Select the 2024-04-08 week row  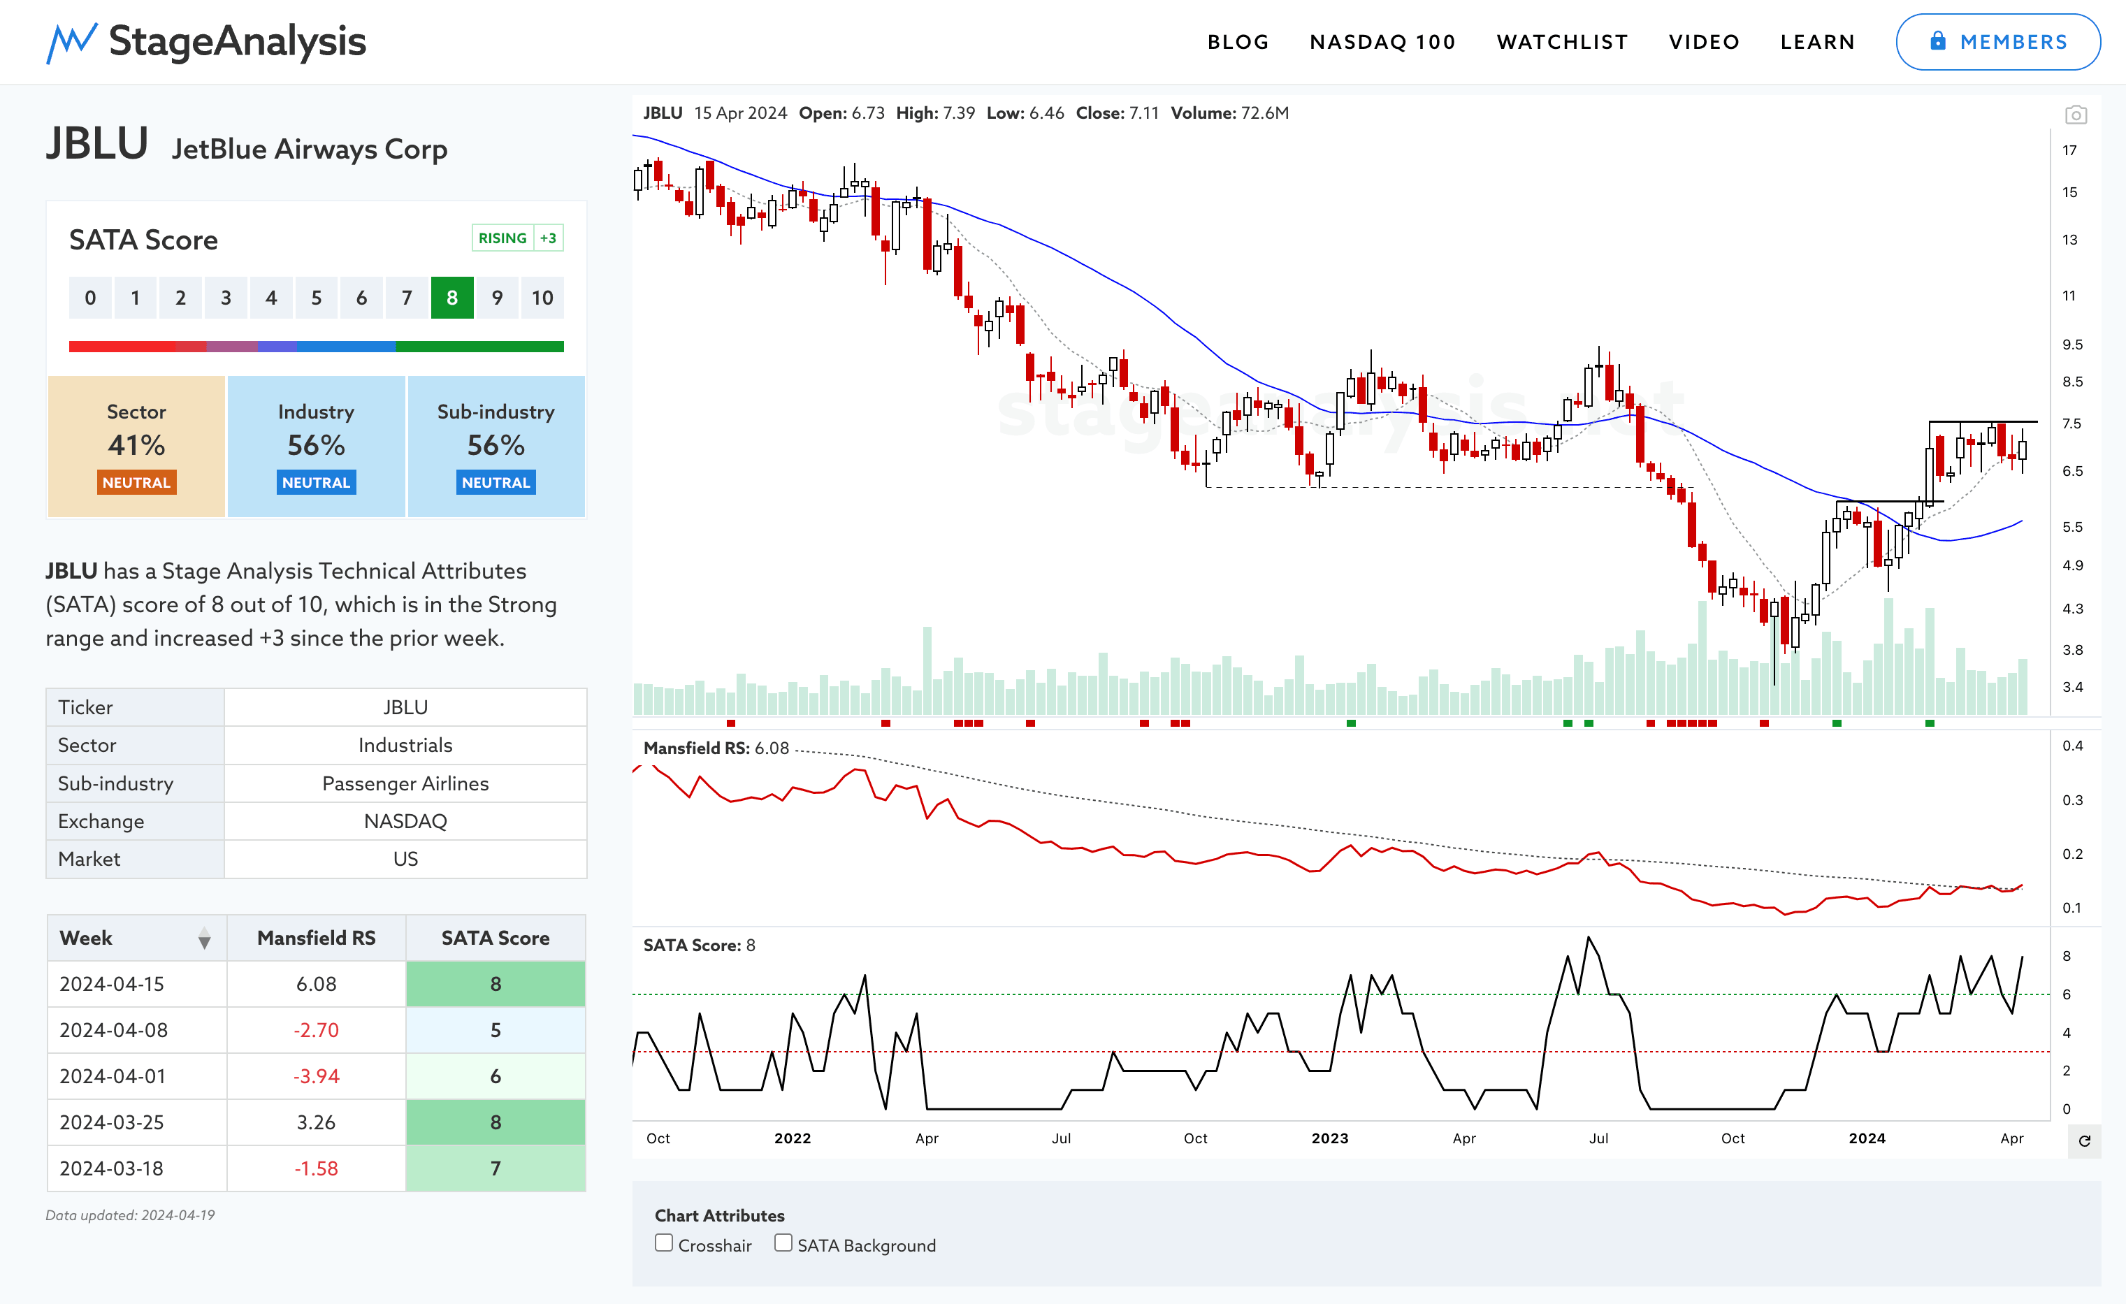pos(316,1029)
